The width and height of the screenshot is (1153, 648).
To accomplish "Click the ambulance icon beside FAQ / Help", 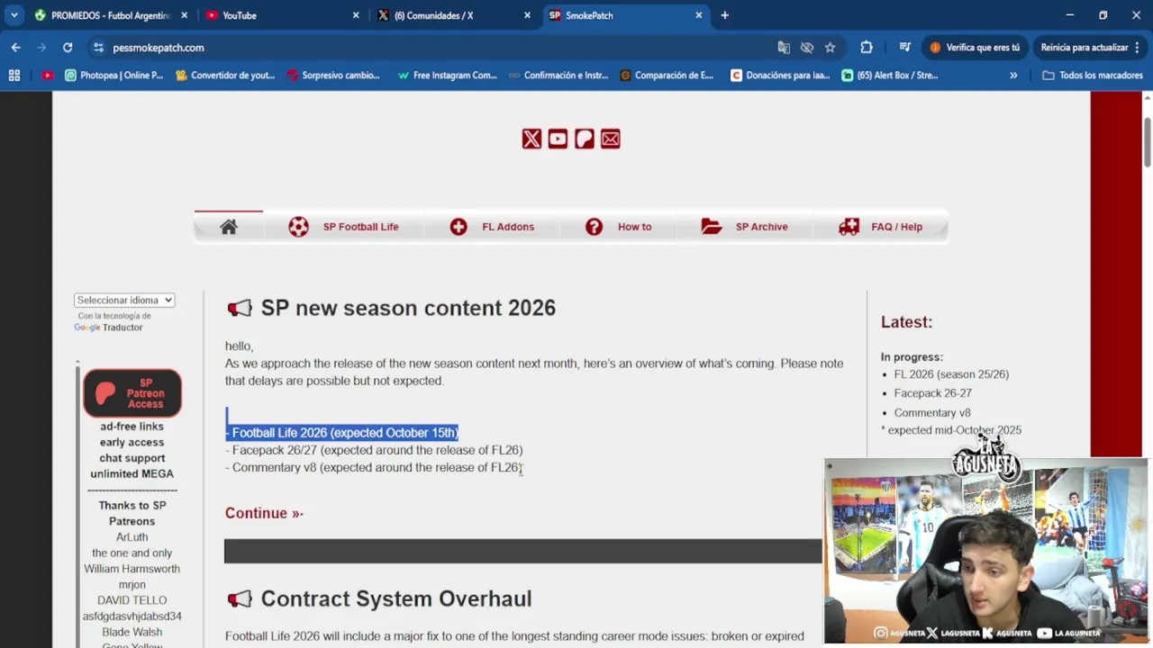I will 849,227.
